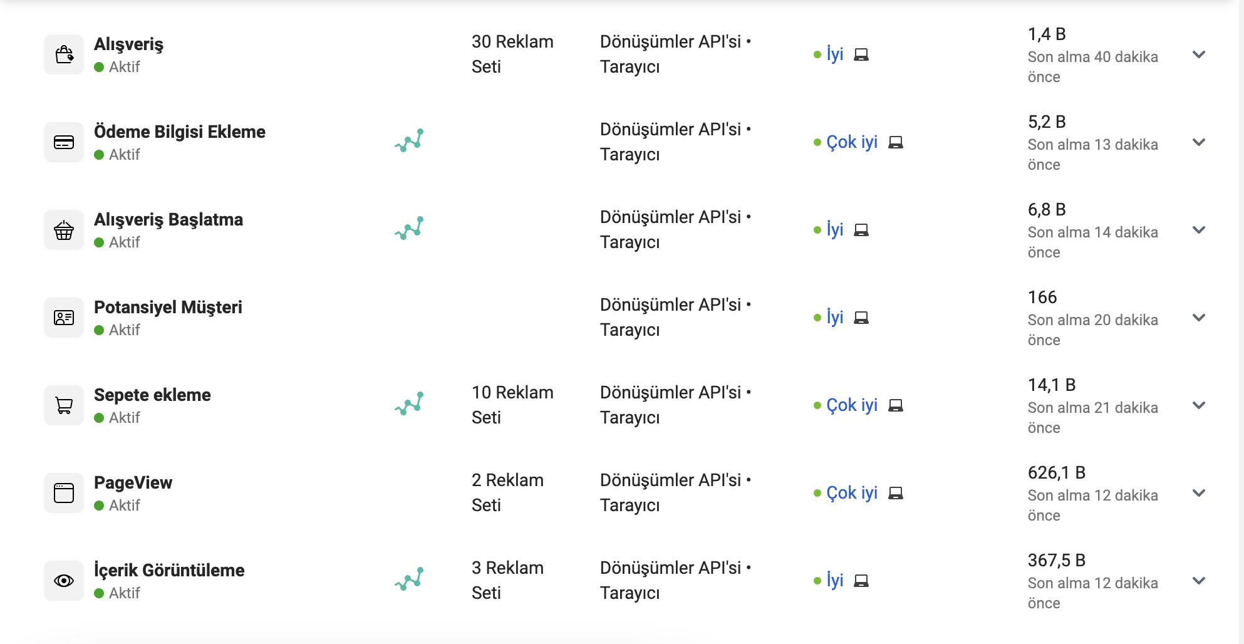1244x644 pixels.
Task: Click the trend graph icon for Ödeme Bilgisi Ekleme
Action: point(409,141)
